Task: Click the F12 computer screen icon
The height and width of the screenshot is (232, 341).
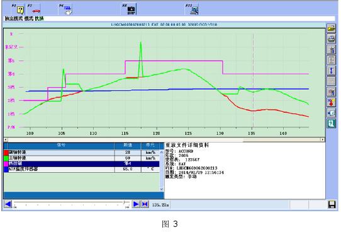Action: coord(192,9)
